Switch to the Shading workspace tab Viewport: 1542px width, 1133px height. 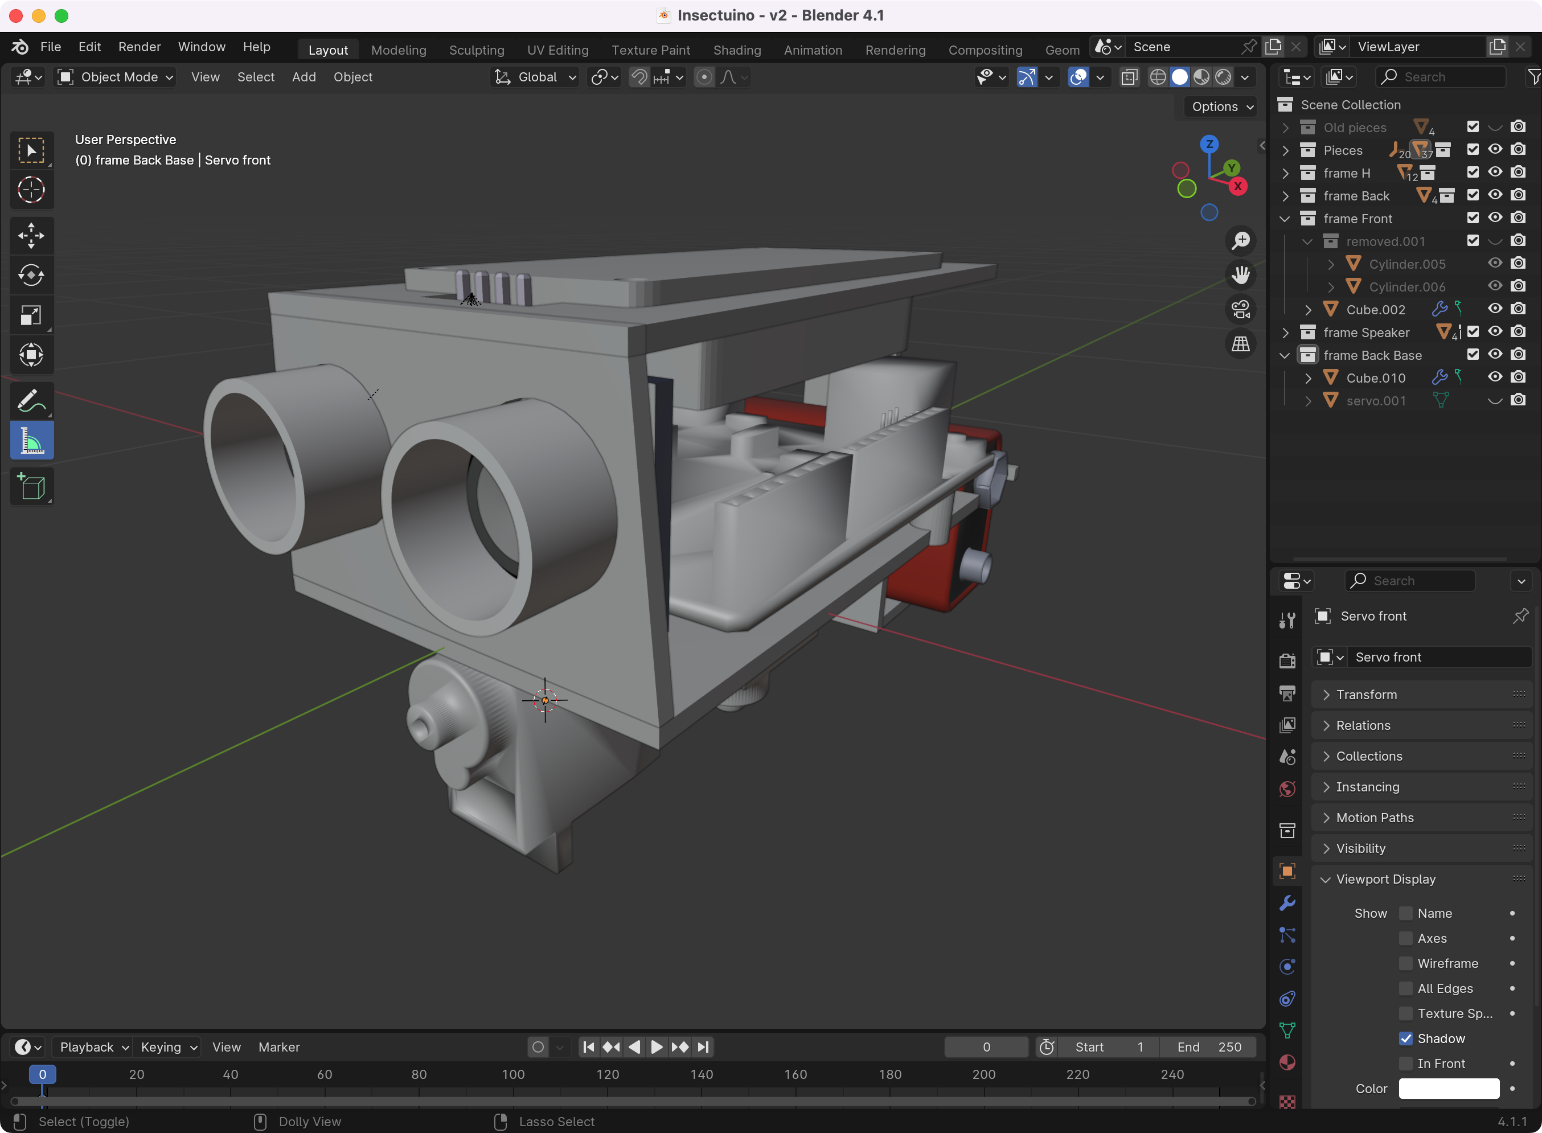coord(737,50)
